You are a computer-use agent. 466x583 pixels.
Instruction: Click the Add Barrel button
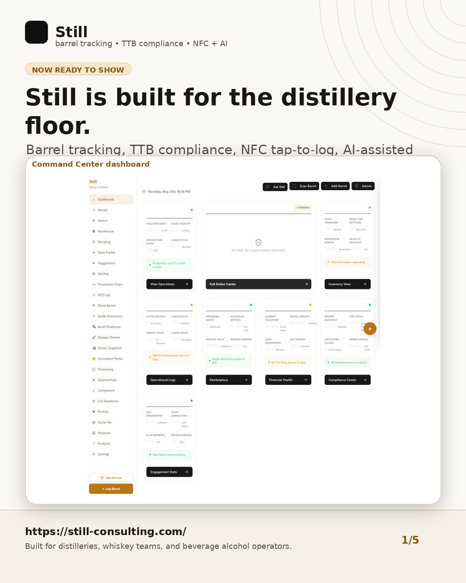tap(335, 186)
